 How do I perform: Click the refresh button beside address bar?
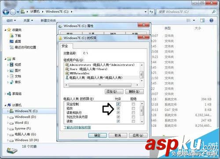[151, 11]
